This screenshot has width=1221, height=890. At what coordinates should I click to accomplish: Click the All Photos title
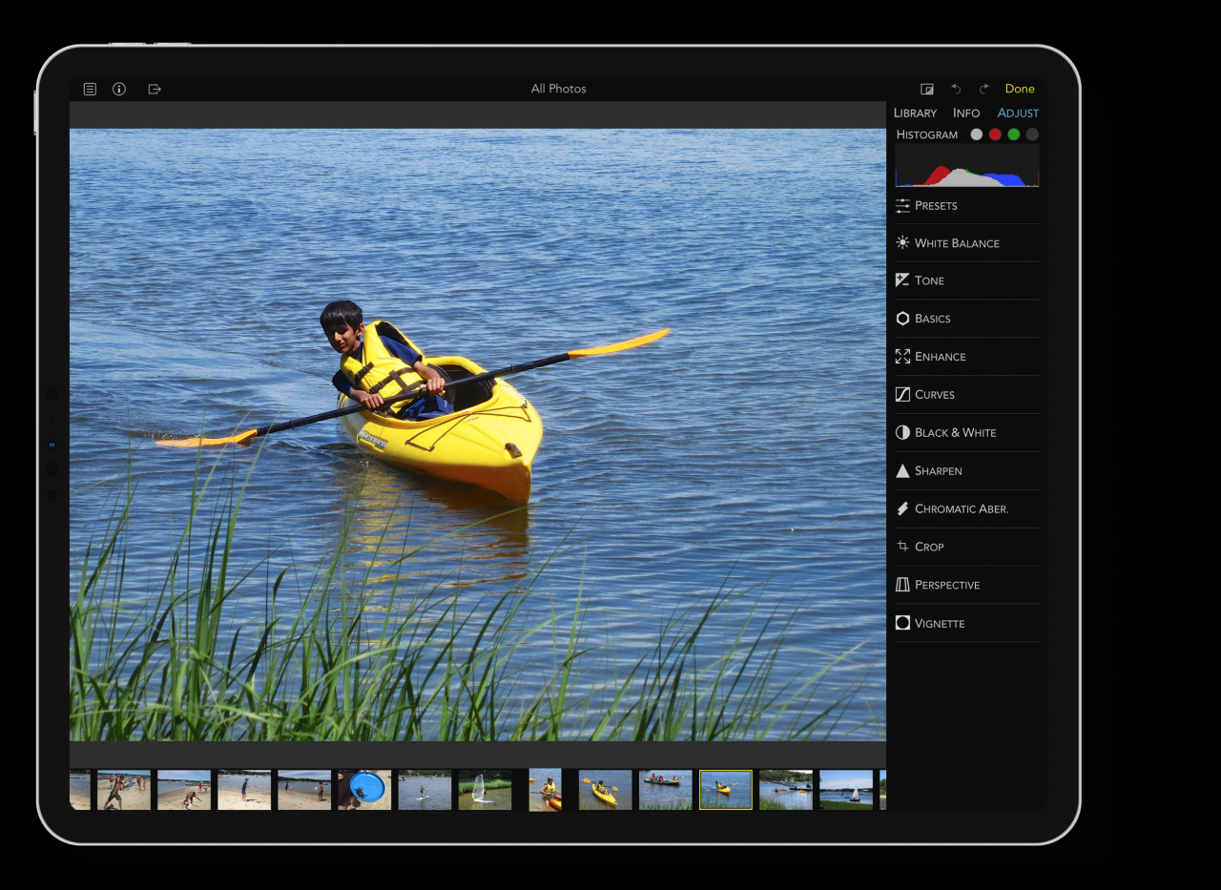point(559,89)
